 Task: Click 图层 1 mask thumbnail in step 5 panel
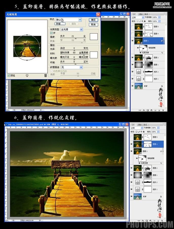coord(149,65)
